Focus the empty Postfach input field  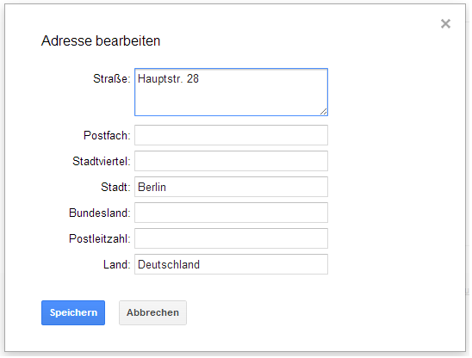click(x=231, y=135)
